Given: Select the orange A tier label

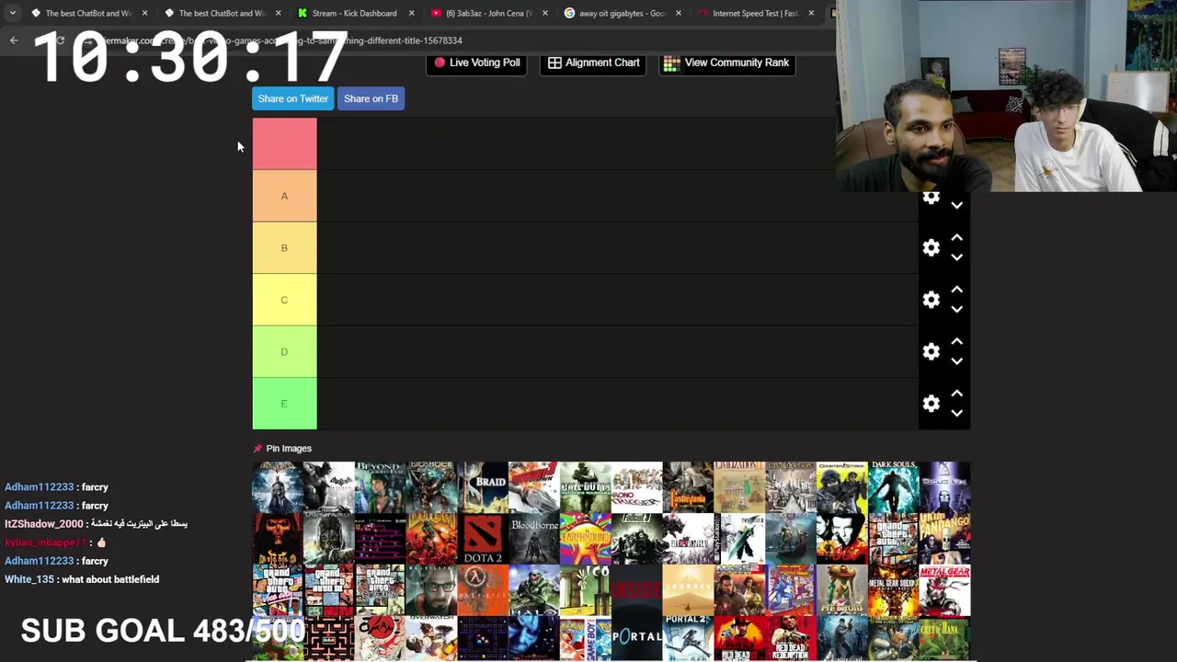Looking at the screenshot, I should (285, 196).
